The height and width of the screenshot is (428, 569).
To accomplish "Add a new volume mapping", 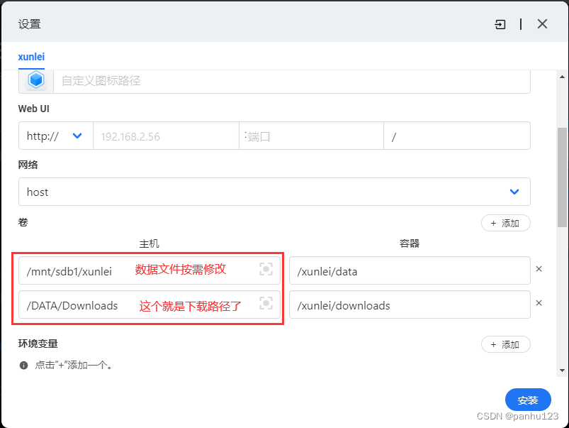I will (x=505, y=223).
